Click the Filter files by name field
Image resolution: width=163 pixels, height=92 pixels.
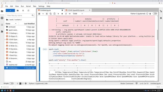coord(20,16)
